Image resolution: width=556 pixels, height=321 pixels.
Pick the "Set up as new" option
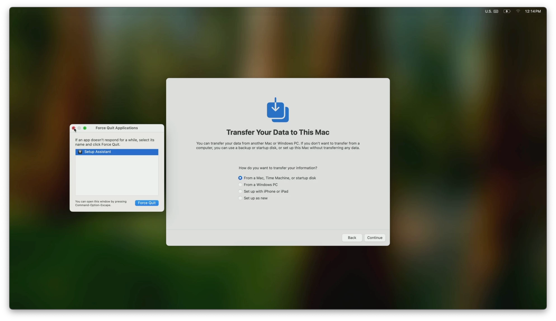[x=253, y=198]
